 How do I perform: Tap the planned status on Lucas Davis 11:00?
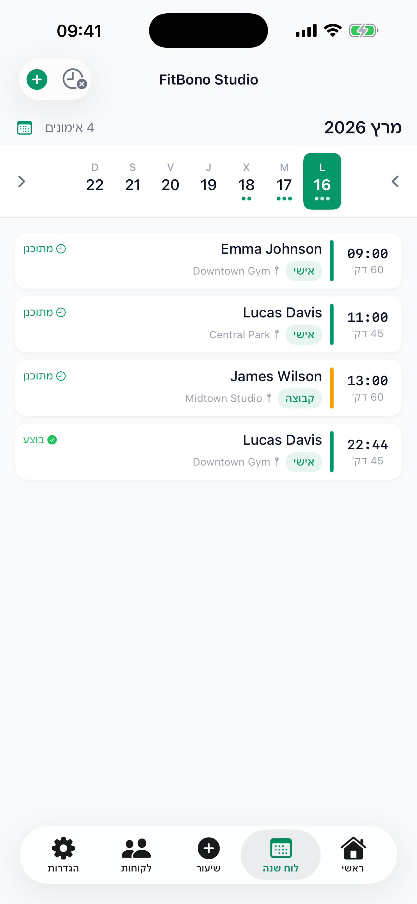click(x=44, y=312)
